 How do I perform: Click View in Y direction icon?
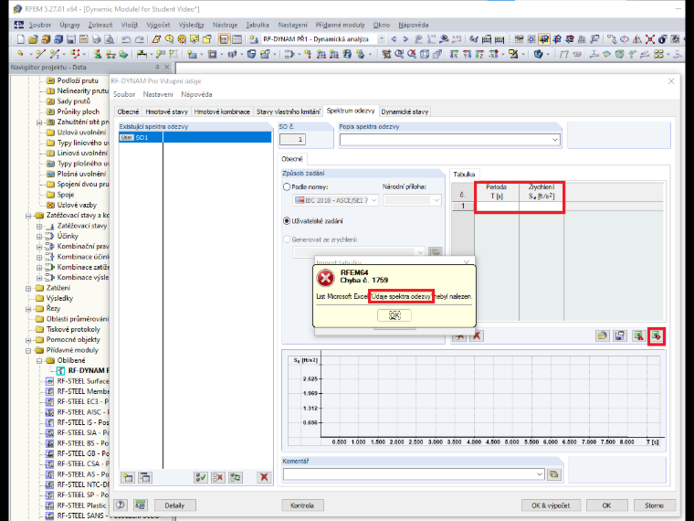[x=467, y=55]
